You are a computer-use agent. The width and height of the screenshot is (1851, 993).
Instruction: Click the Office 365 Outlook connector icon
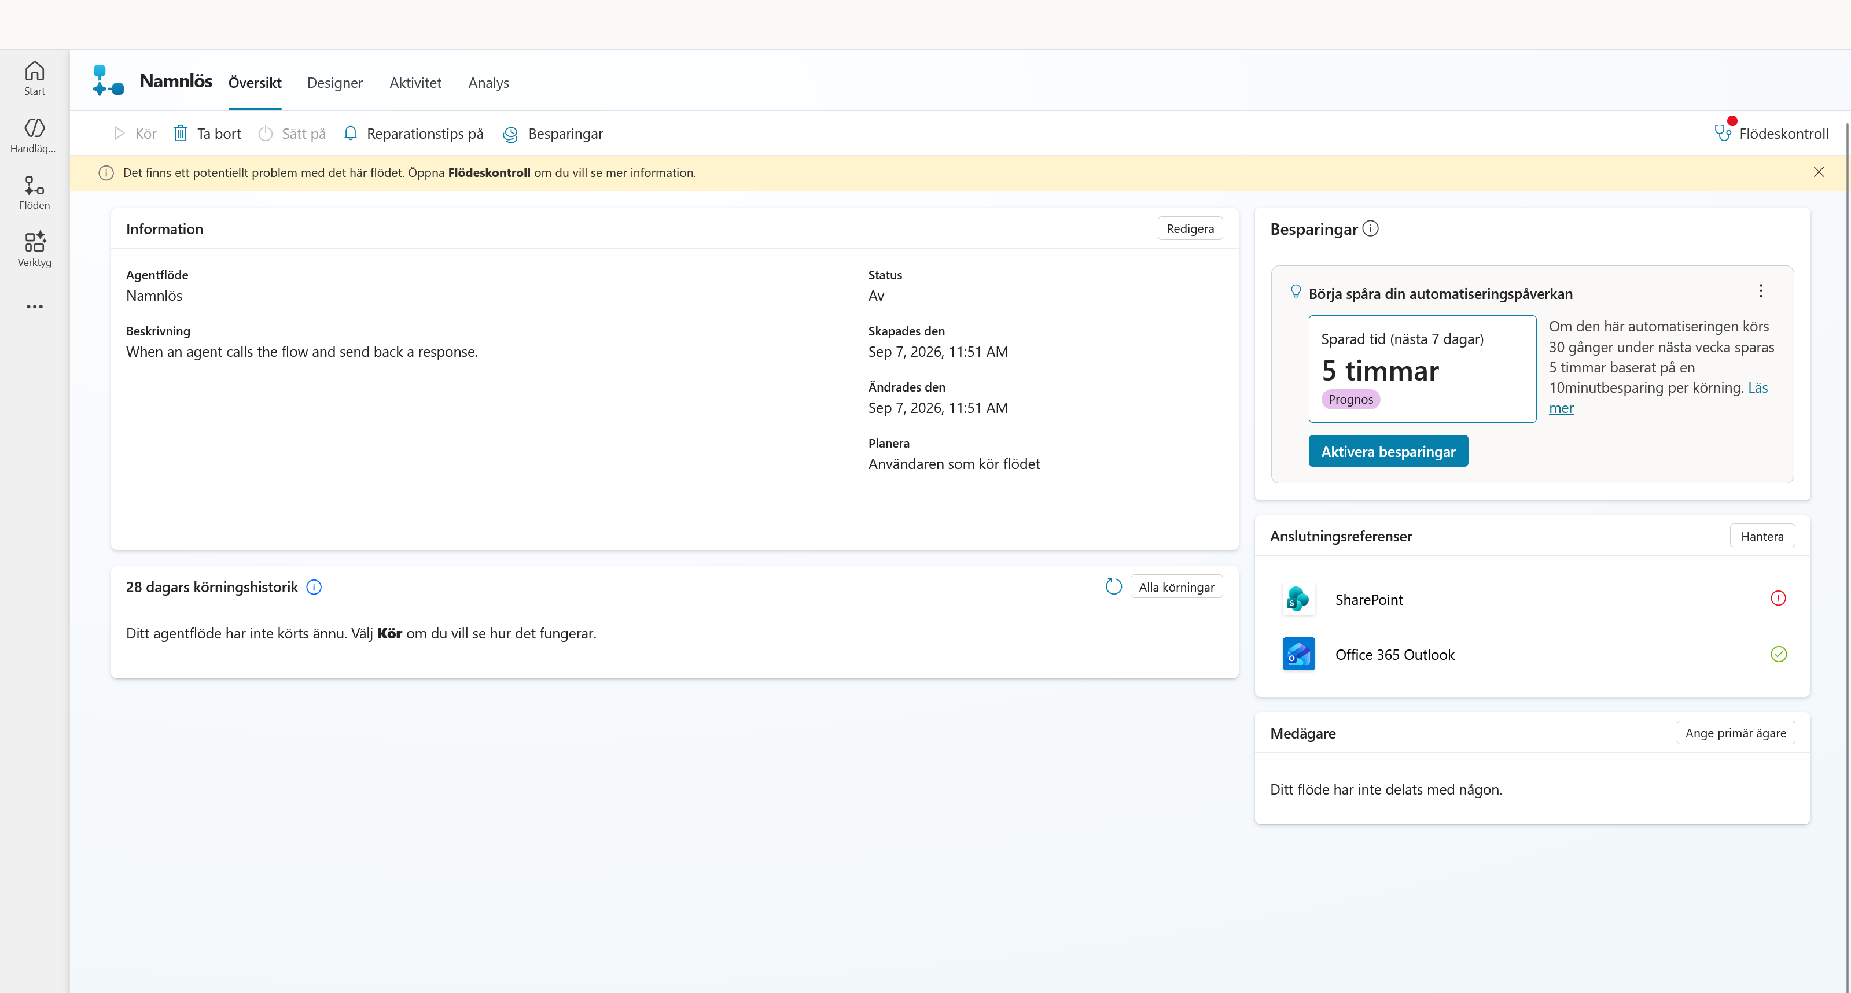(x=1298, y=654)
